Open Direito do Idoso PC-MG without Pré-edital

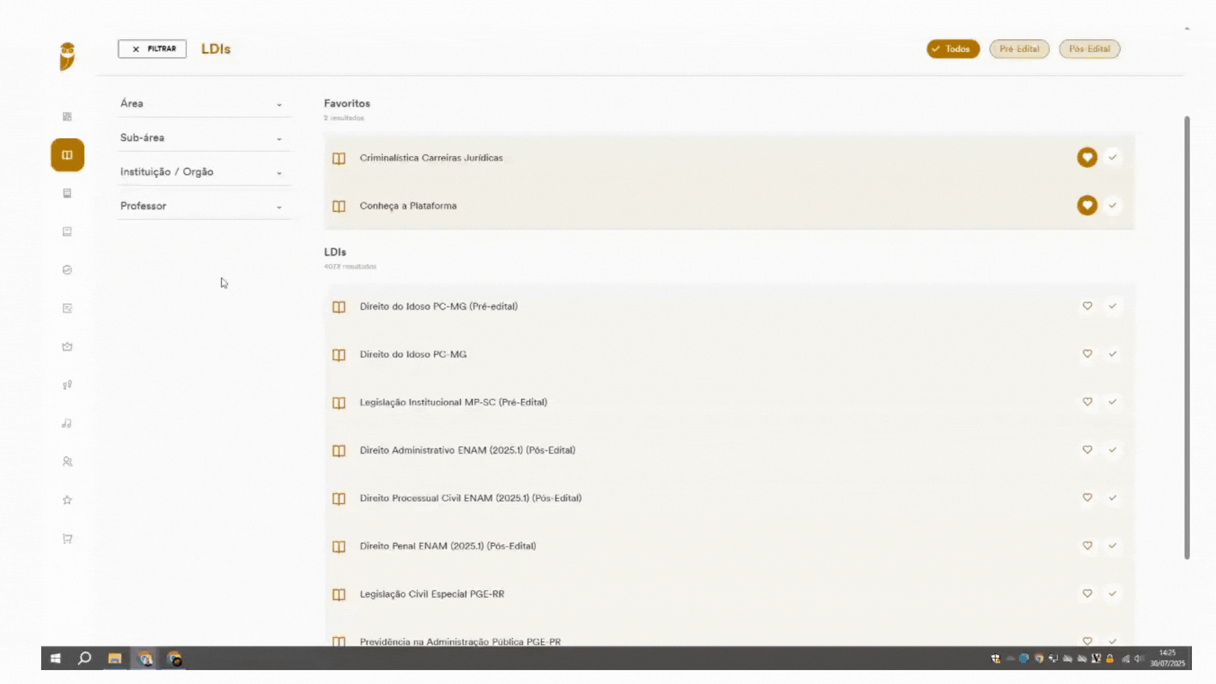[413, 354]
